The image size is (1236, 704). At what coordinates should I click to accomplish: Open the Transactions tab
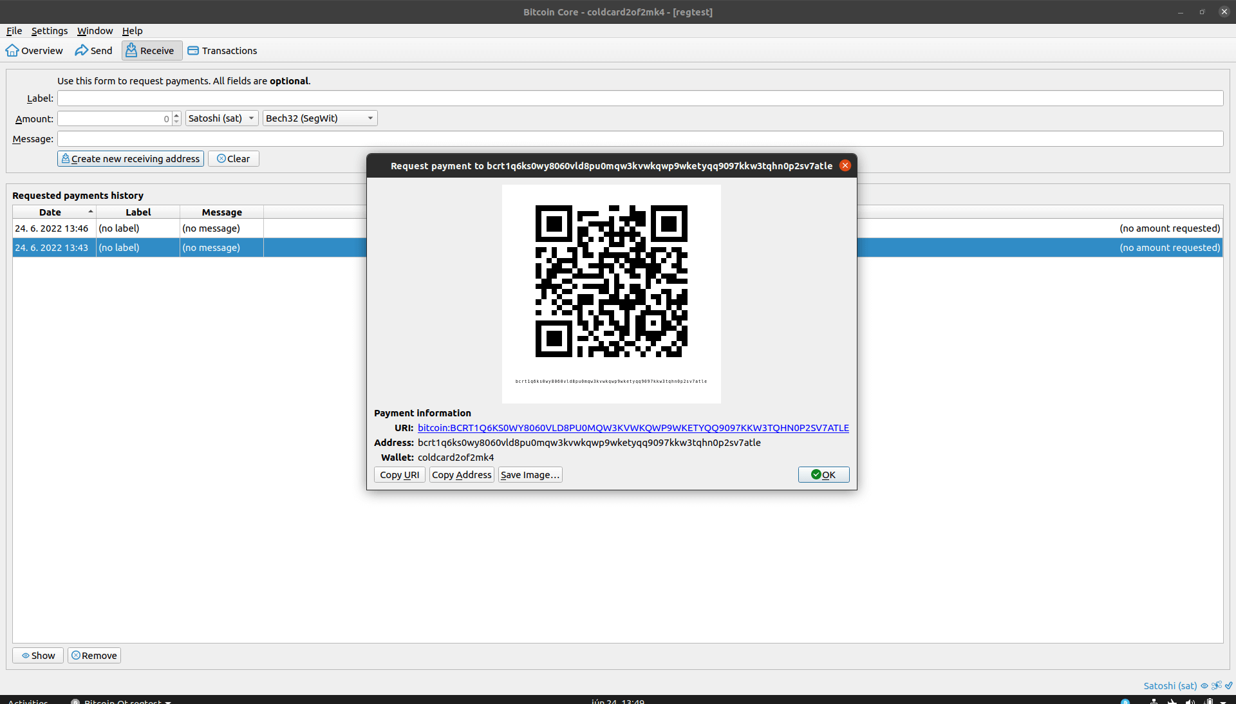tap(222, 51)
